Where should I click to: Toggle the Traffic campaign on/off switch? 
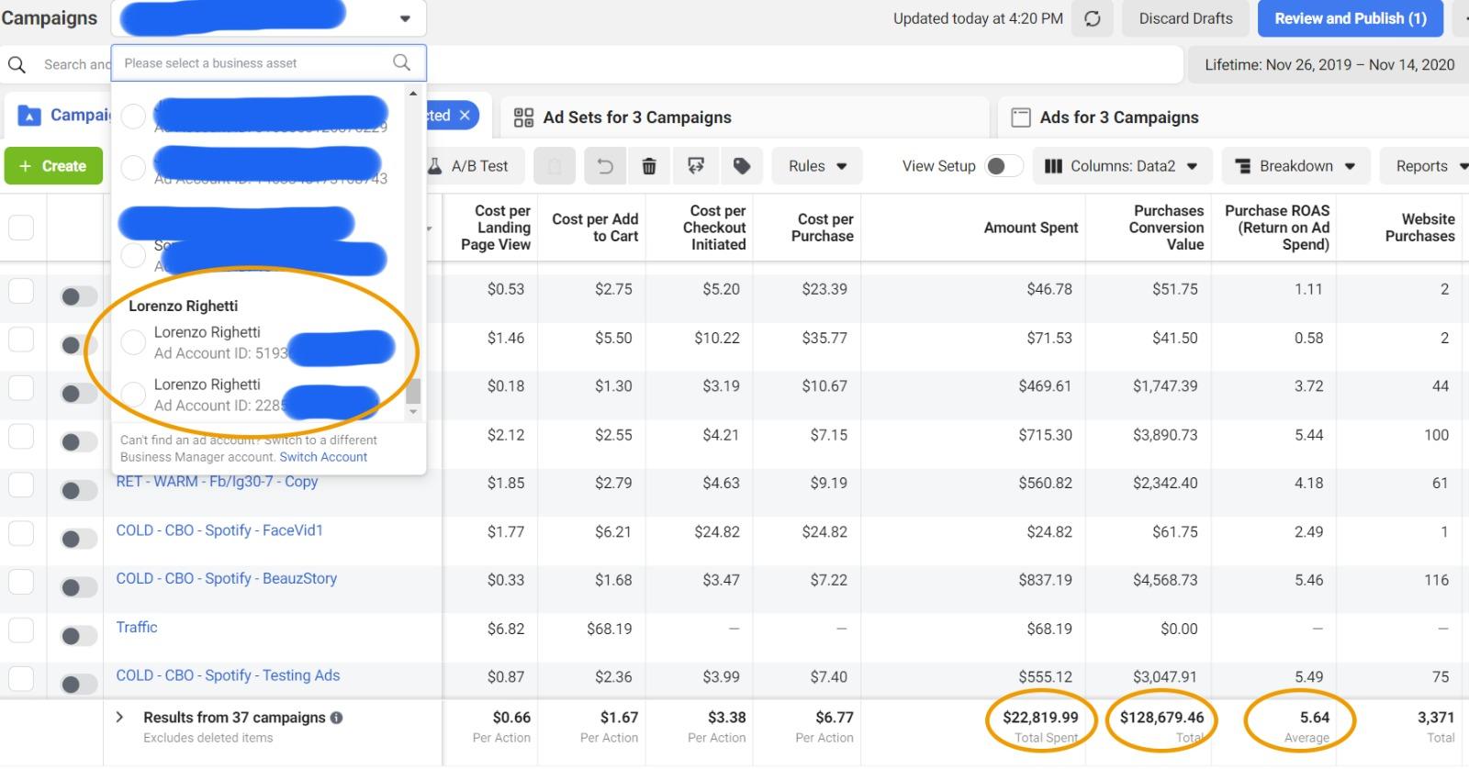pos(78,635)
